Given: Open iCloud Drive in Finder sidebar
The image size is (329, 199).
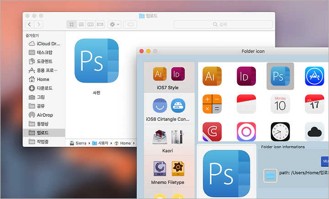Looking at the screenshot, I should [x=44, y=44].
